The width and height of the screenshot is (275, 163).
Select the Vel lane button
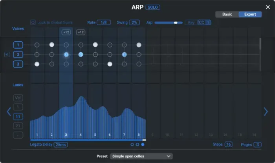[18, 98]
